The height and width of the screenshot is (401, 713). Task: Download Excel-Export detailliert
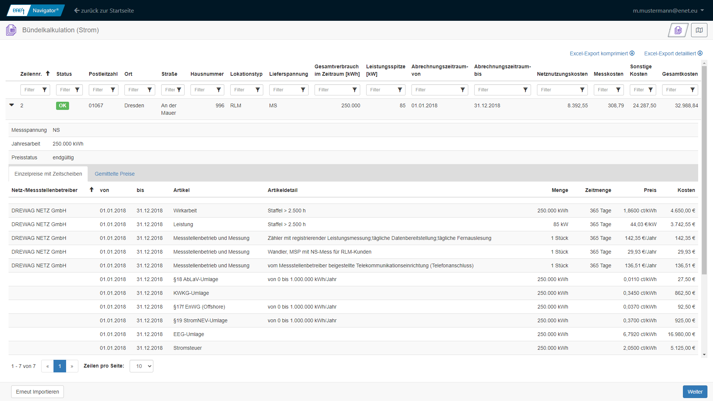(x=673, y=53)
